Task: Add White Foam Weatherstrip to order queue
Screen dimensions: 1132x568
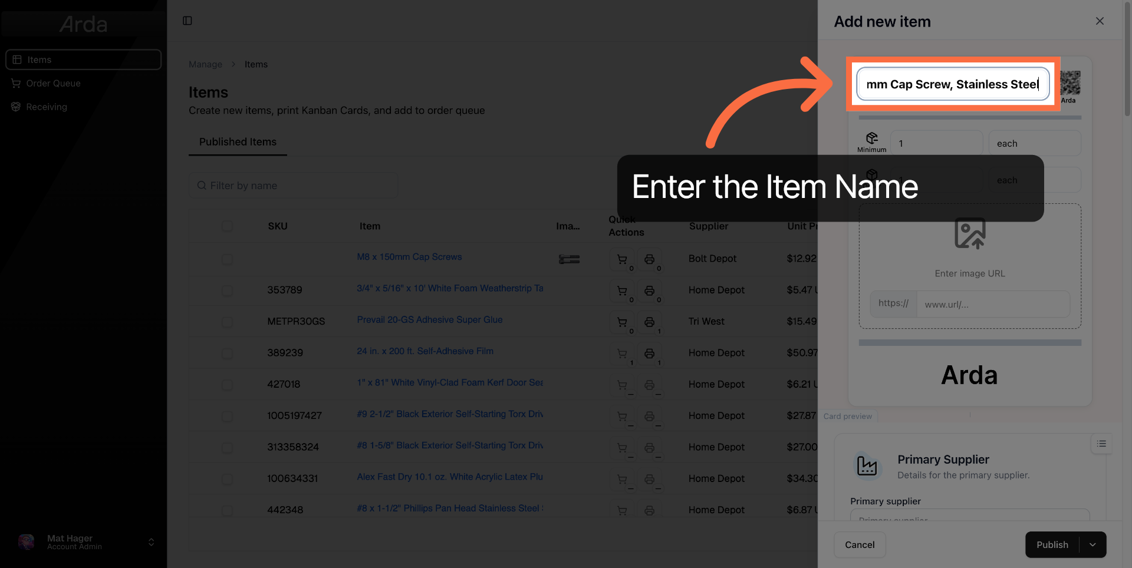Action: point(622,290)
